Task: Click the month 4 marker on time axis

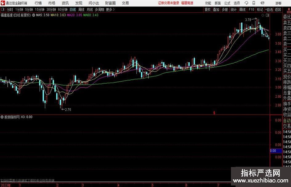Action: pos(118,185)
